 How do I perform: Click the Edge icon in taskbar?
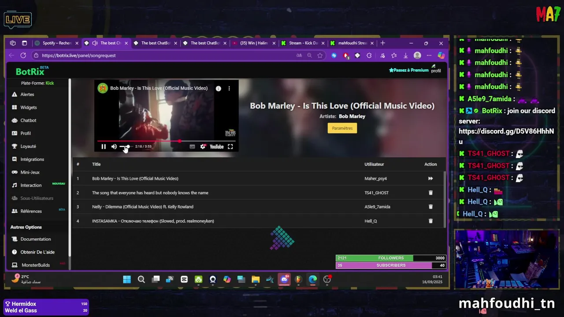313,280
